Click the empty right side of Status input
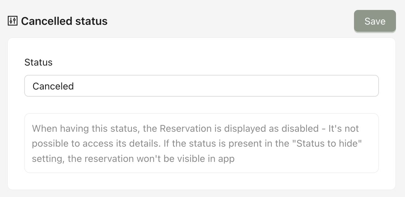 click(280, 86)
